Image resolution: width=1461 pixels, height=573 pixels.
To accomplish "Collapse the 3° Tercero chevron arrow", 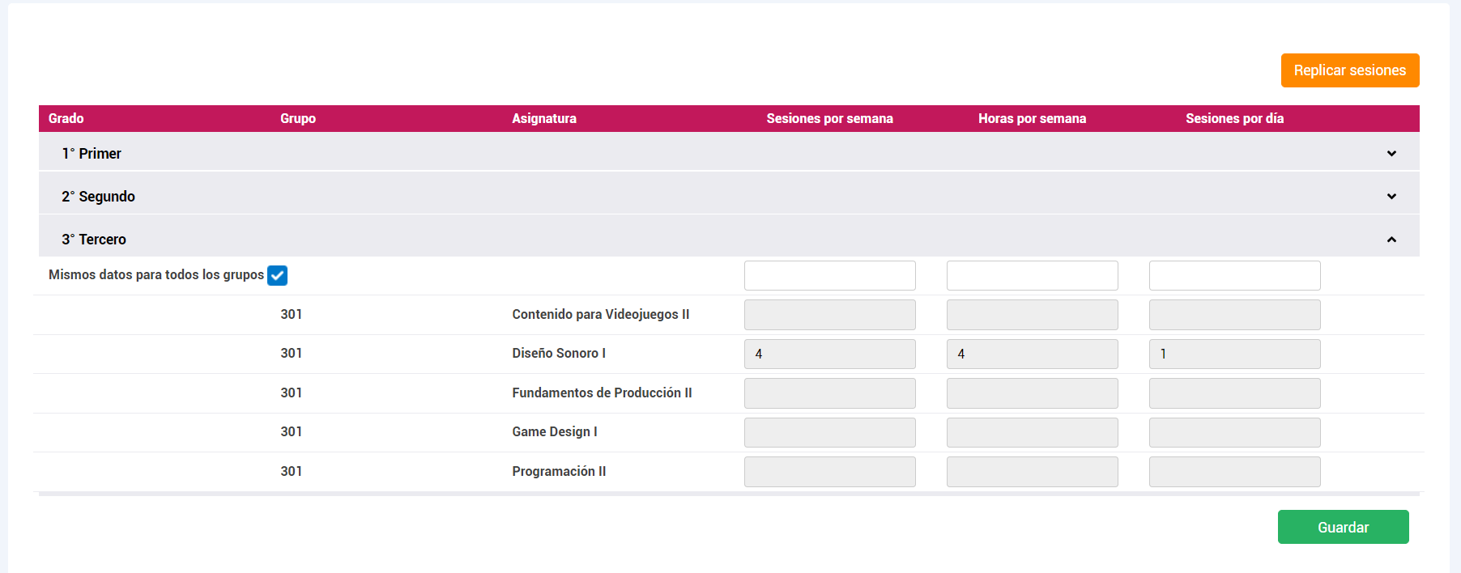I will (x=1391, y=240).
